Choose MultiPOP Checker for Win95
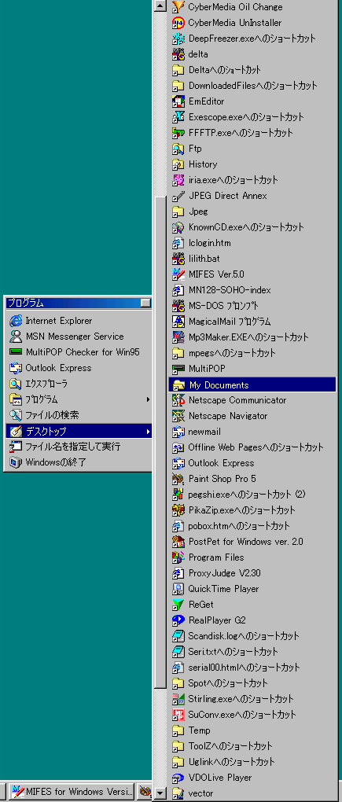The width and height of the screenshot is (342, 802). 78,352
